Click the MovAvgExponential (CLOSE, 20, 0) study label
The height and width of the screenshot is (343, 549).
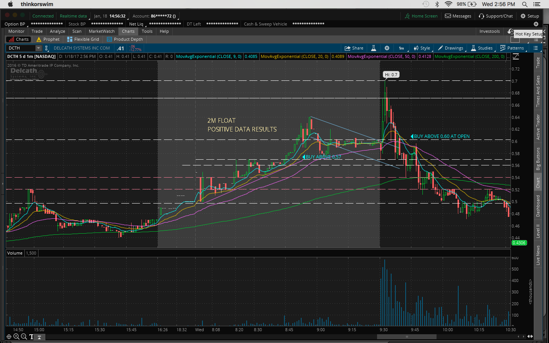[294, 56]
